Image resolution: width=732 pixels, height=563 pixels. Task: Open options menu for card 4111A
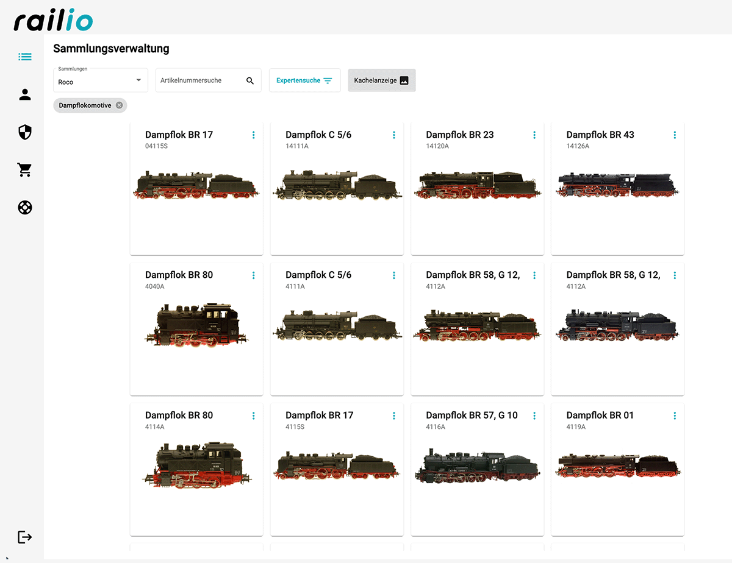pos(394,275)
